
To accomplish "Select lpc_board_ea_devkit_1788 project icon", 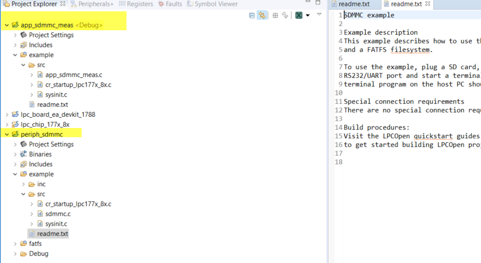I will [15, 114].
